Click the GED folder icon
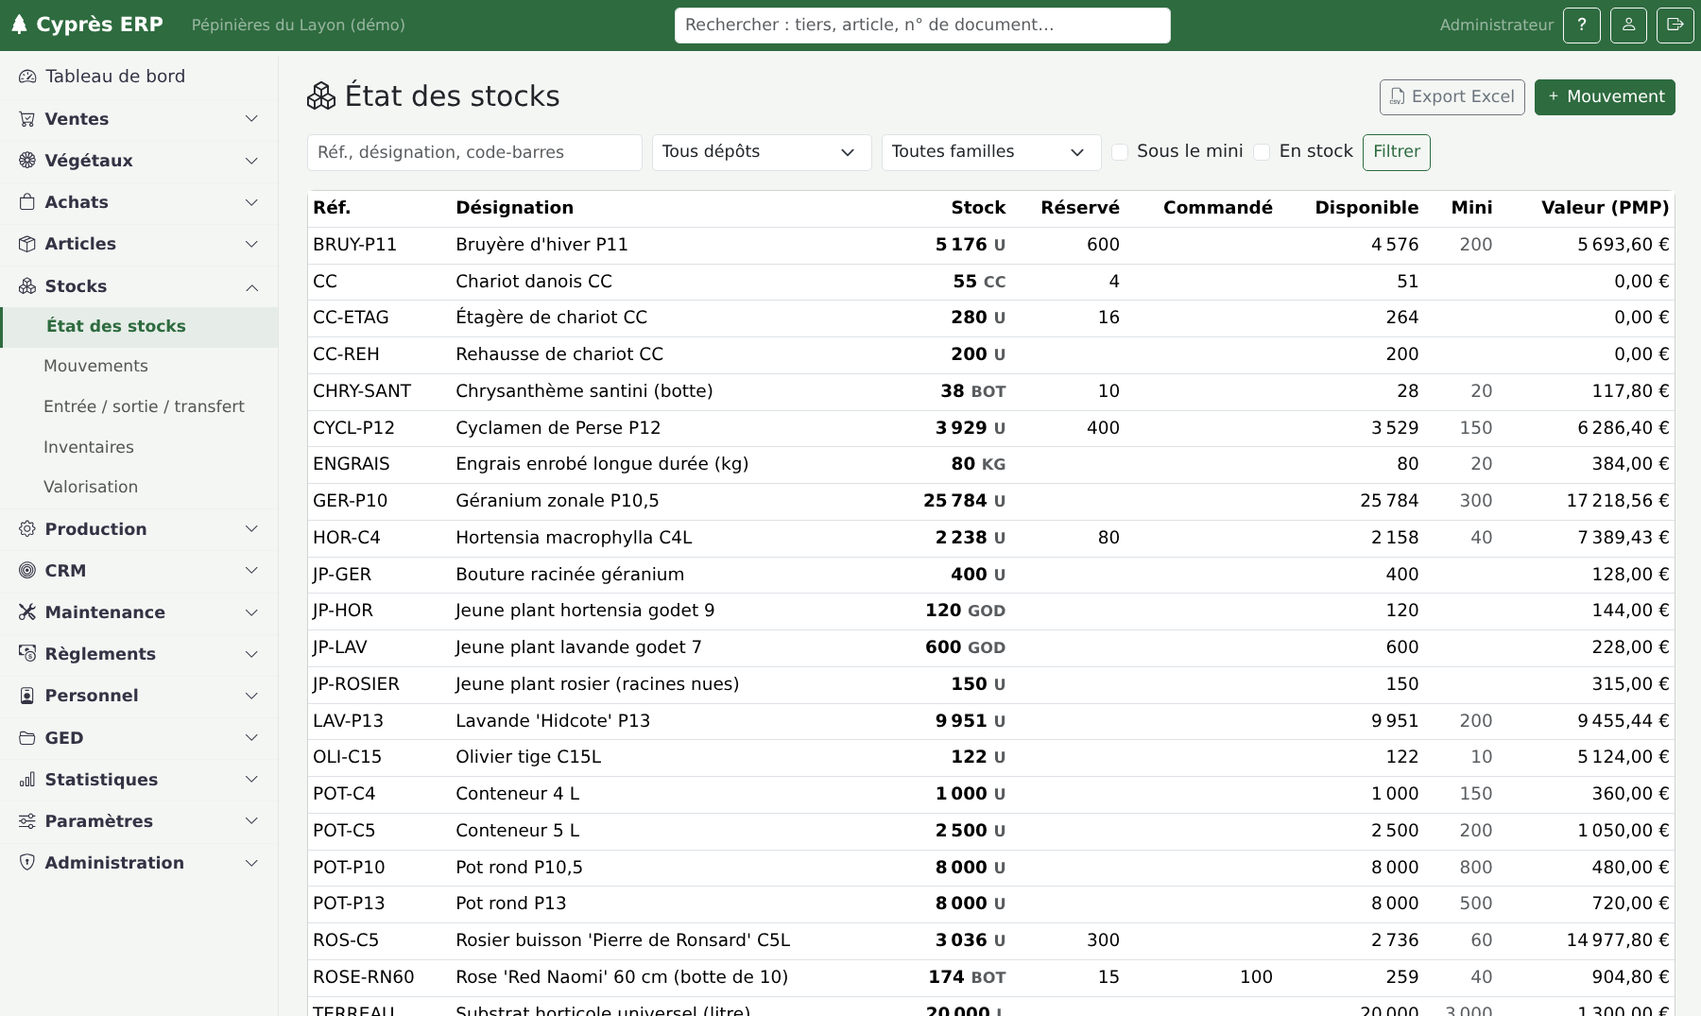The image size is (1701, 1016). (27, 738)
